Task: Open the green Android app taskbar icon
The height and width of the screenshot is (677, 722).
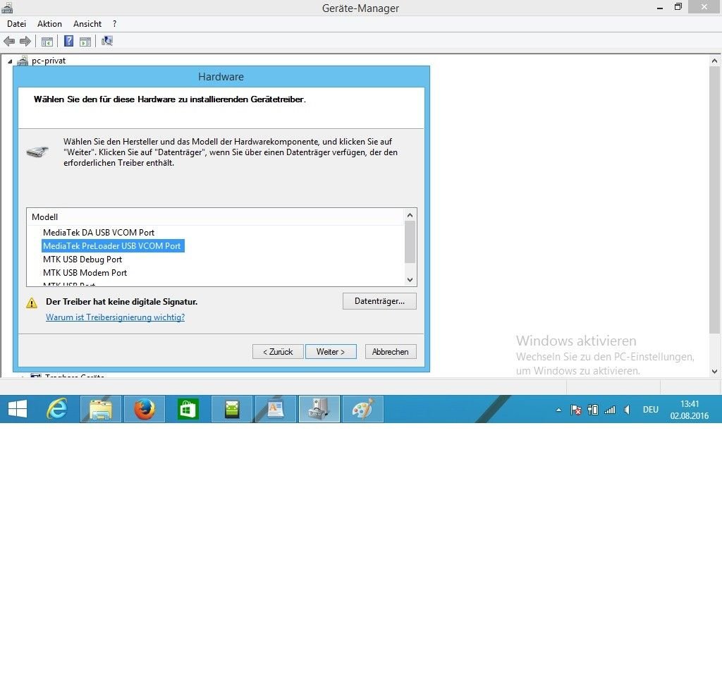Action: point(231,409)
